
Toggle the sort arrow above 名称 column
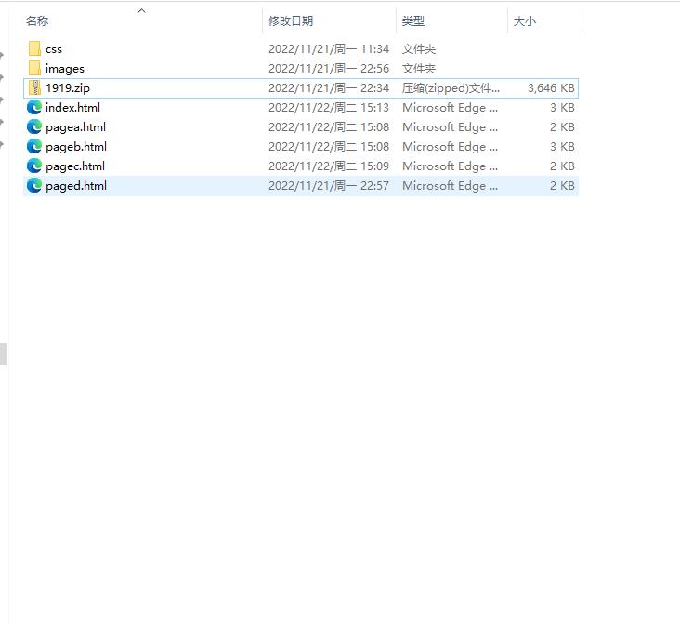(x=141, y=11)
